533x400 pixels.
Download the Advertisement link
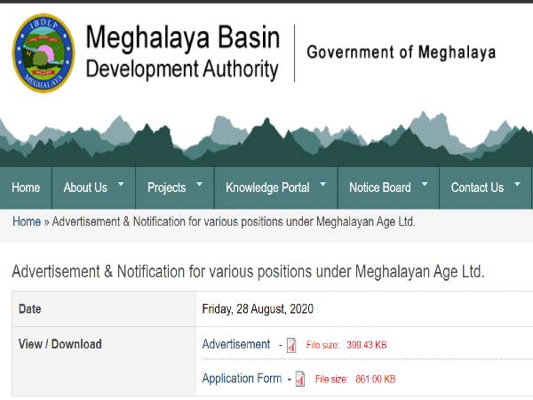tap(236, 344)
